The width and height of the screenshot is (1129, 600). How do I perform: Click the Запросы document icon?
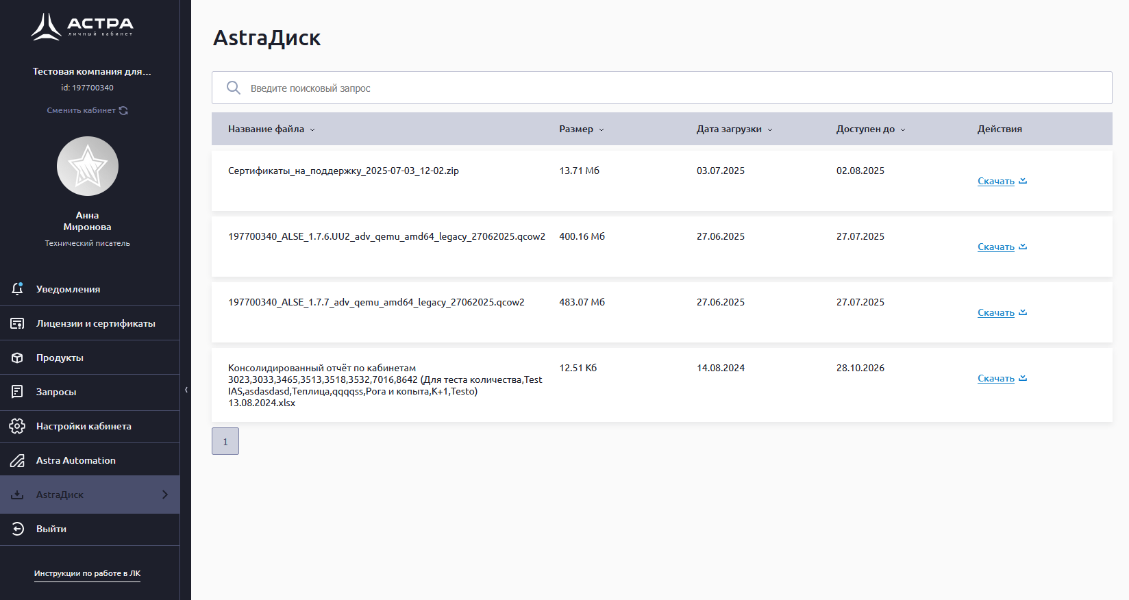tap(18, 392)
